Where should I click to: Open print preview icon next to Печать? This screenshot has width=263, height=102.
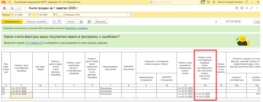pos(81,22)
